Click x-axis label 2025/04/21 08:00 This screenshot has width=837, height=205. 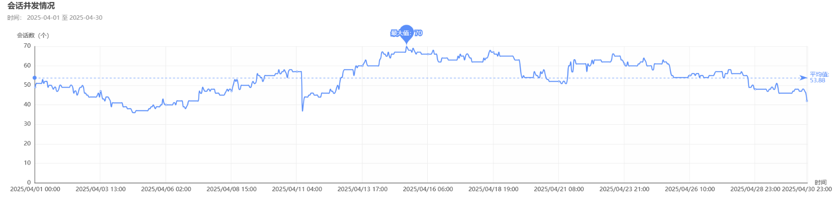559,189
